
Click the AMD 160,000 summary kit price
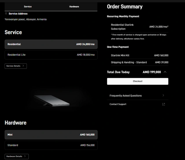[161, 55]
